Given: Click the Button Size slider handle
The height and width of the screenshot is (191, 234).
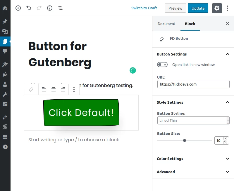Looking at the screenshot, I should pos(185,140).
